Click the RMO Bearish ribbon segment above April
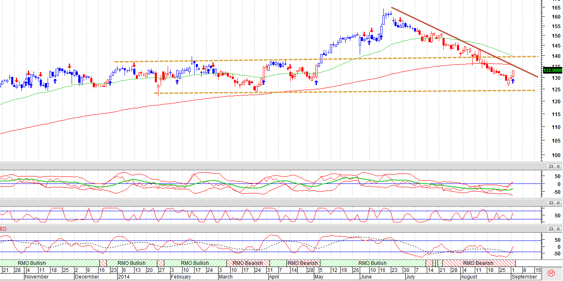The width and height of the screenshot is (563, 281). 303,263
